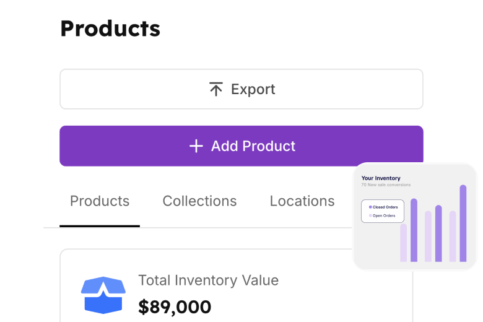The height and width of the screenshot is (322, 483).
Task: Click the Total Inventory Value label
Action: click(x=209, y=281)
